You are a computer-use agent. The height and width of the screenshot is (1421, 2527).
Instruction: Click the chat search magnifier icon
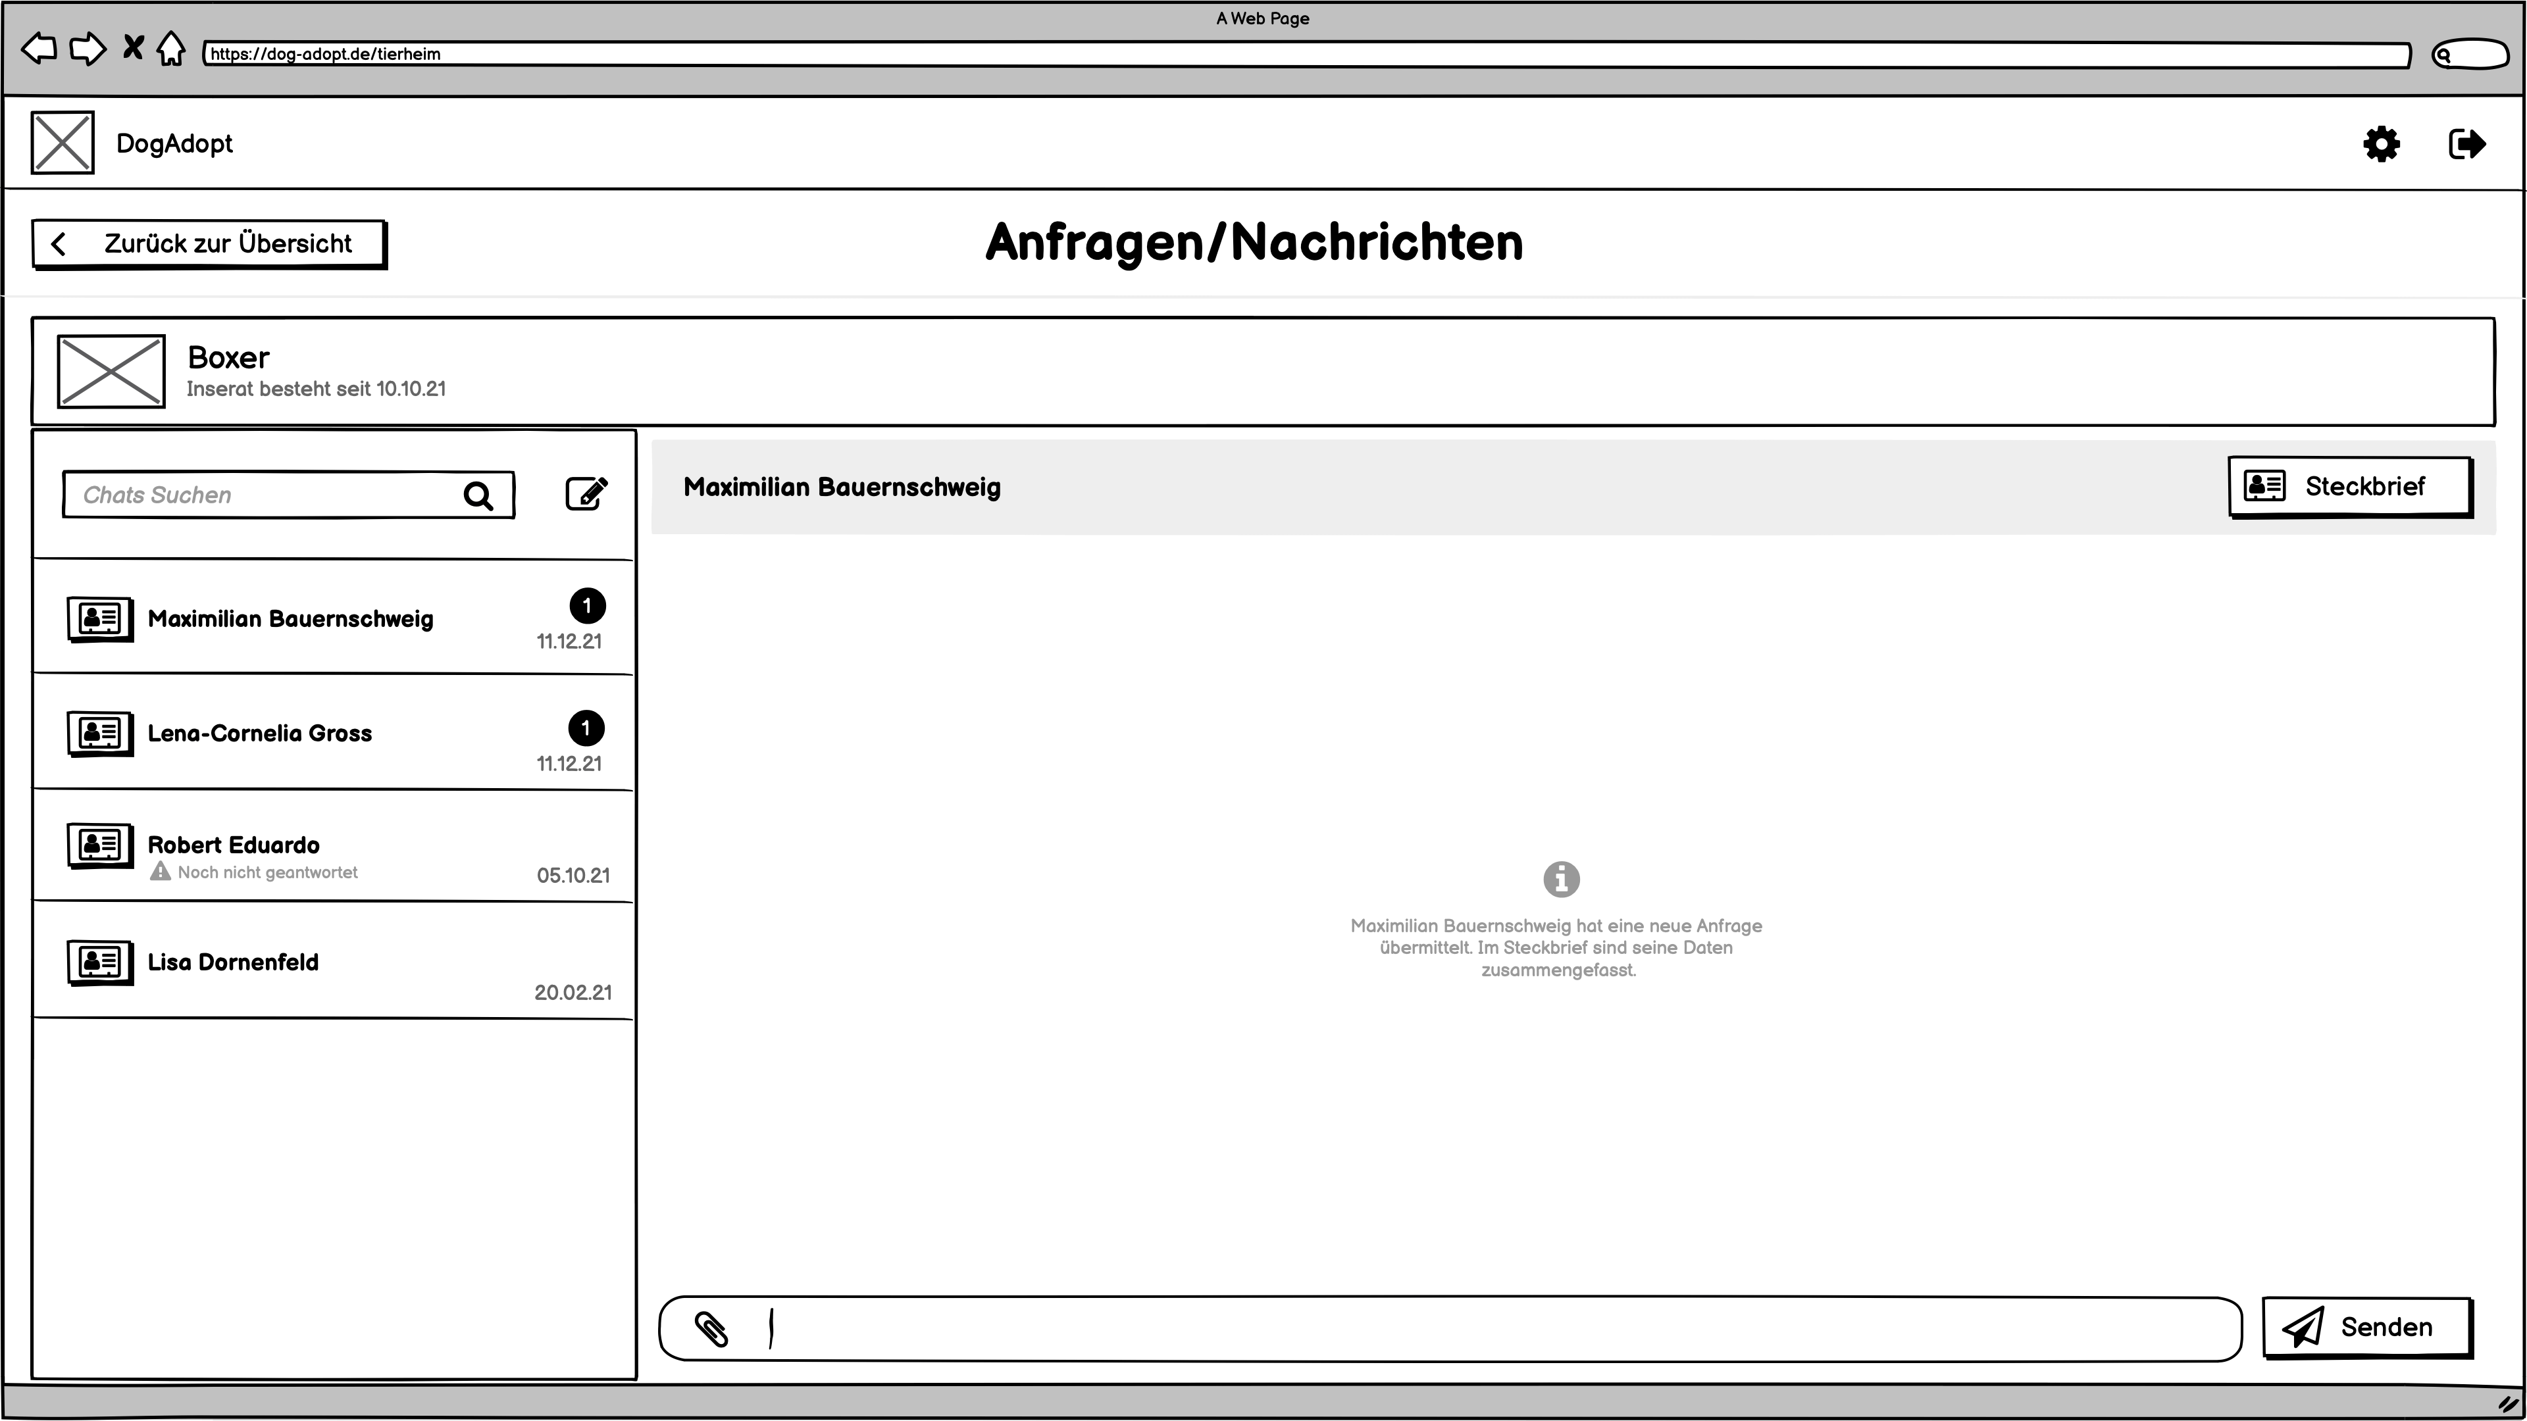pyautogui.click(x=478, y=495)
